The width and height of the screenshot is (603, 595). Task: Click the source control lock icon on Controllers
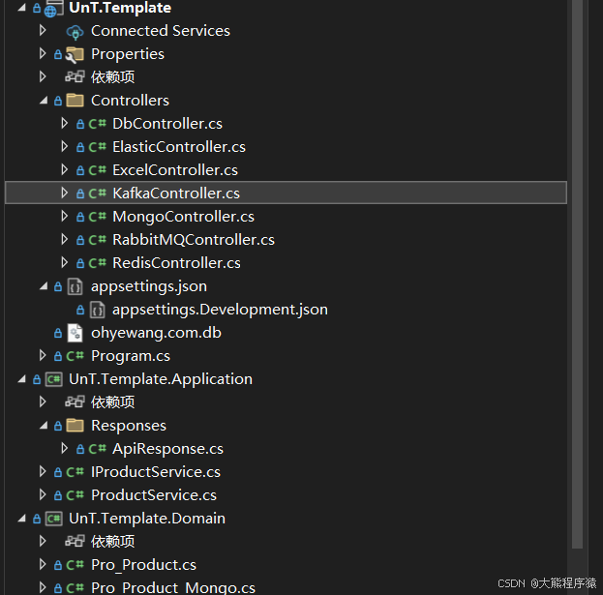(58, 101)
